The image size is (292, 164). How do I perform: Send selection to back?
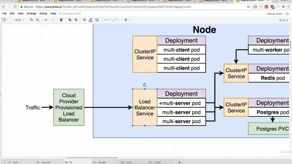(x=76, y=20)
